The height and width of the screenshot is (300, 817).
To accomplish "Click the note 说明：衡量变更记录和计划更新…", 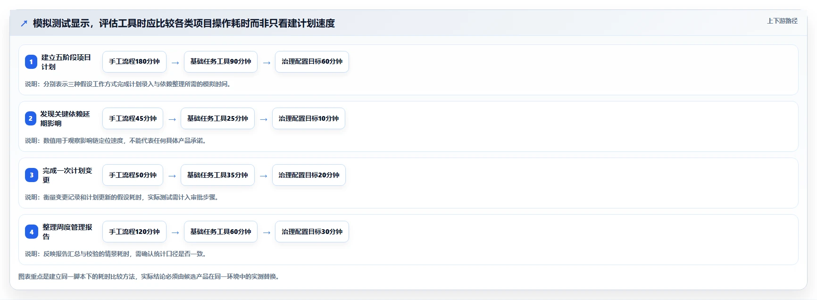I will (x=122, y=197).
